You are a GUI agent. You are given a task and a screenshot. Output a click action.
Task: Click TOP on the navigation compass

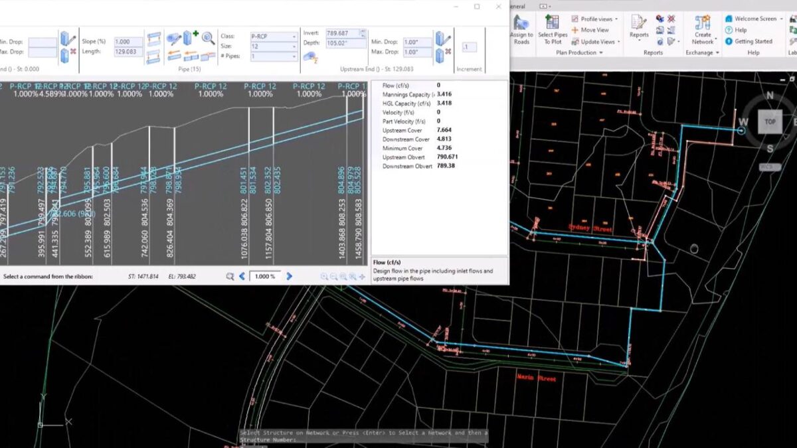tap(769, 121)
